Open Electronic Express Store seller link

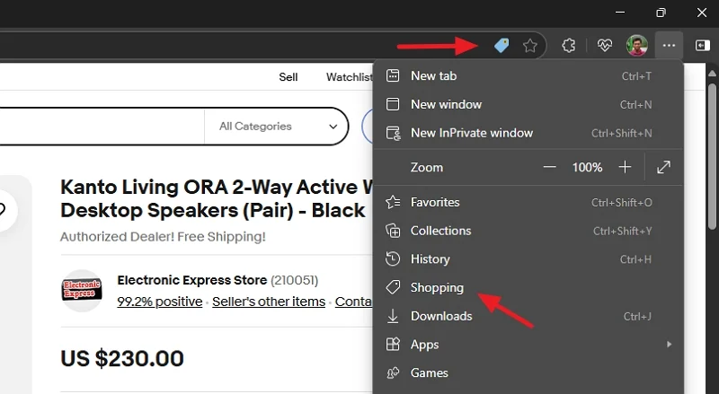click(191, 280)
